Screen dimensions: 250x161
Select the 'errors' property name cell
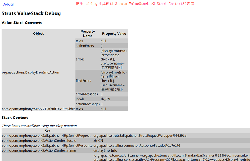[x=88, y=59]
